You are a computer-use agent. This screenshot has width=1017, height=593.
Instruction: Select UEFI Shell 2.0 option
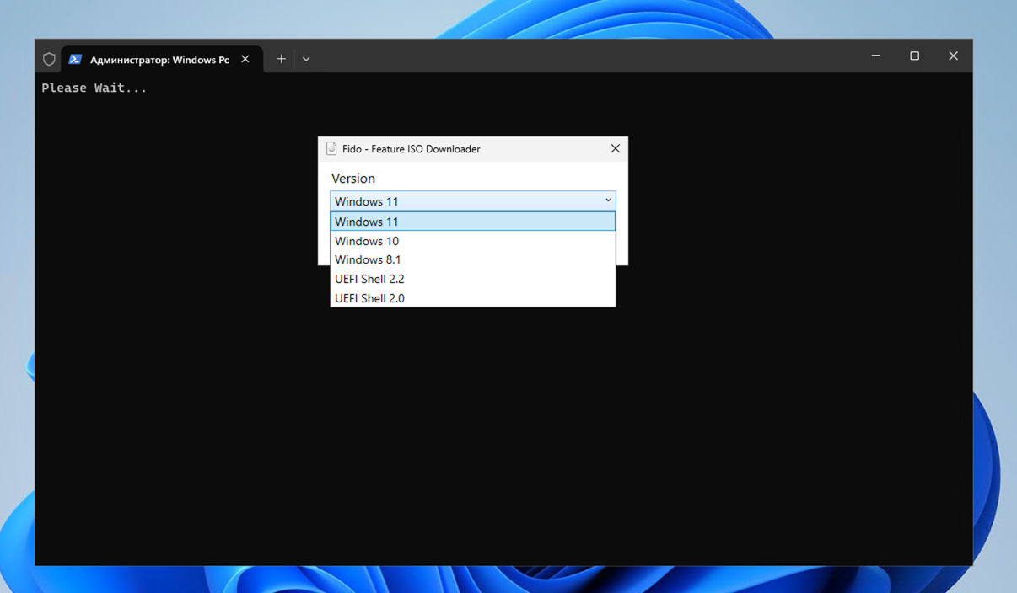coord(472,298)
